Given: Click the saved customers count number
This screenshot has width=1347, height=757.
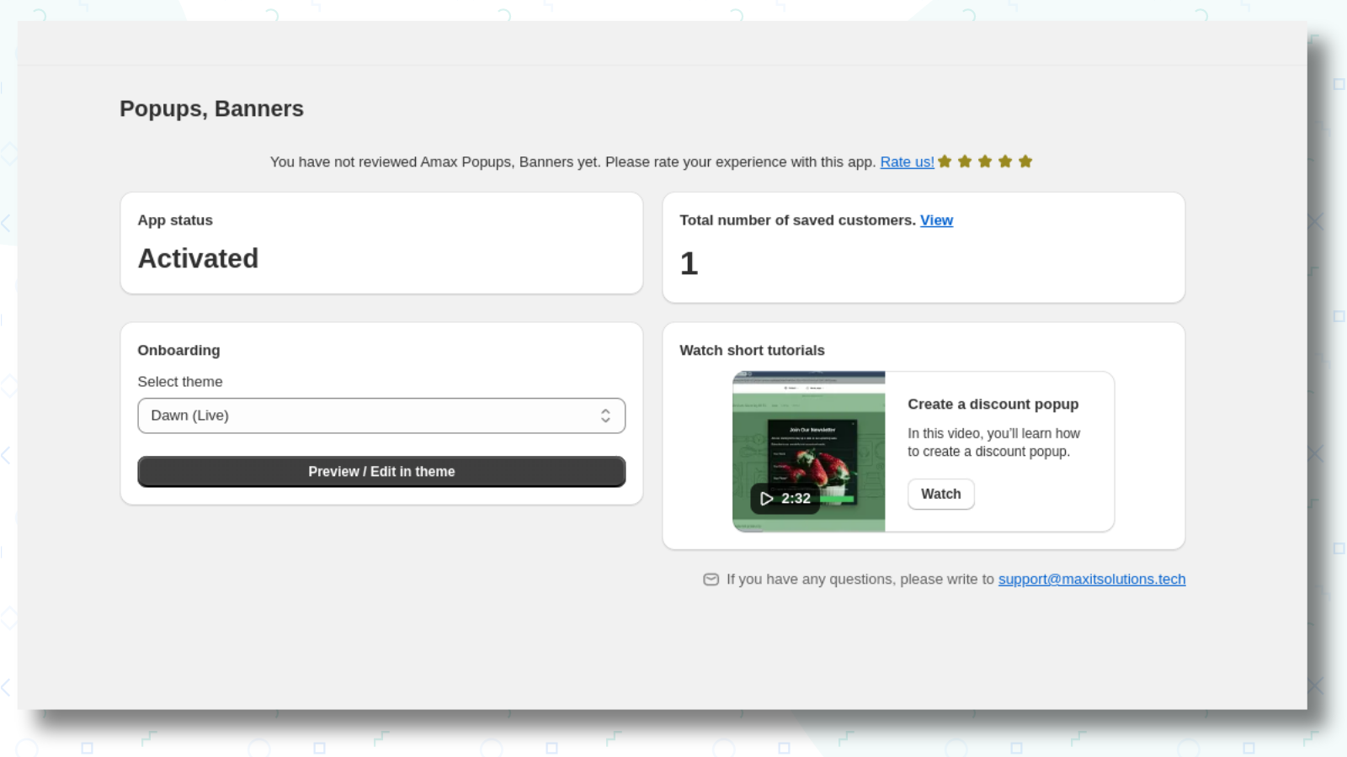Looking at the screenshot, I should pyautogui.click(x=689, y=264).
